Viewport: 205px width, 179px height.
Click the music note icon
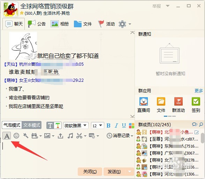click(x=70, y=136)
